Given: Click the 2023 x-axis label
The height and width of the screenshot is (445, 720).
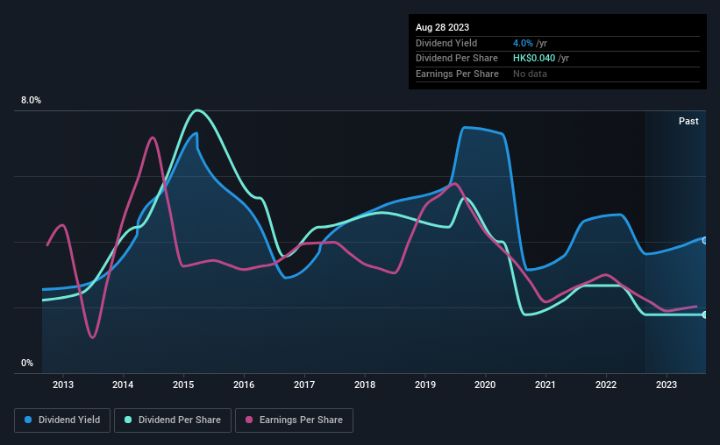Looking at the screenshot, I should click(667, 385).
